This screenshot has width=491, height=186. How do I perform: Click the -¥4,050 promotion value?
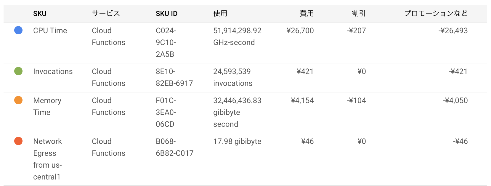coord(455,100)
